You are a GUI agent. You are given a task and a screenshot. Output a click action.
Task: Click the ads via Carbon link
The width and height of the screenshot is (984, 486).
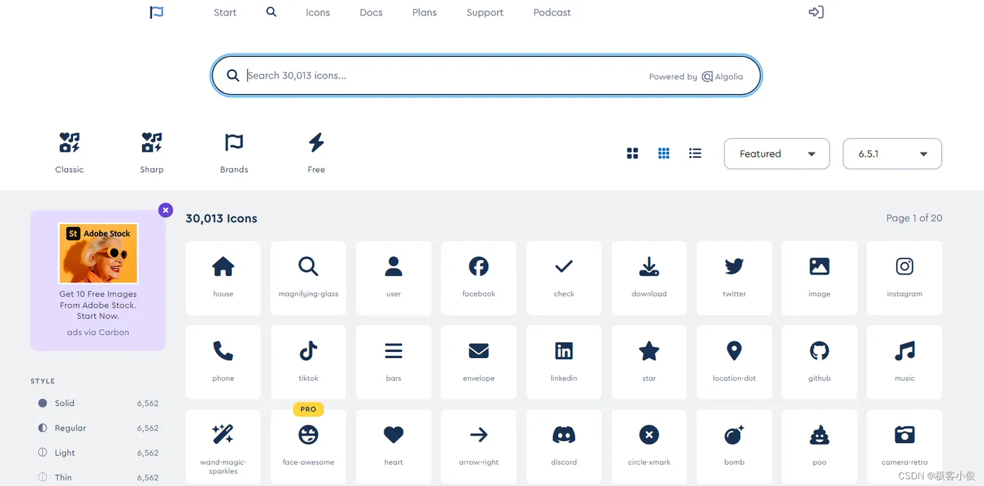[98, 332]
